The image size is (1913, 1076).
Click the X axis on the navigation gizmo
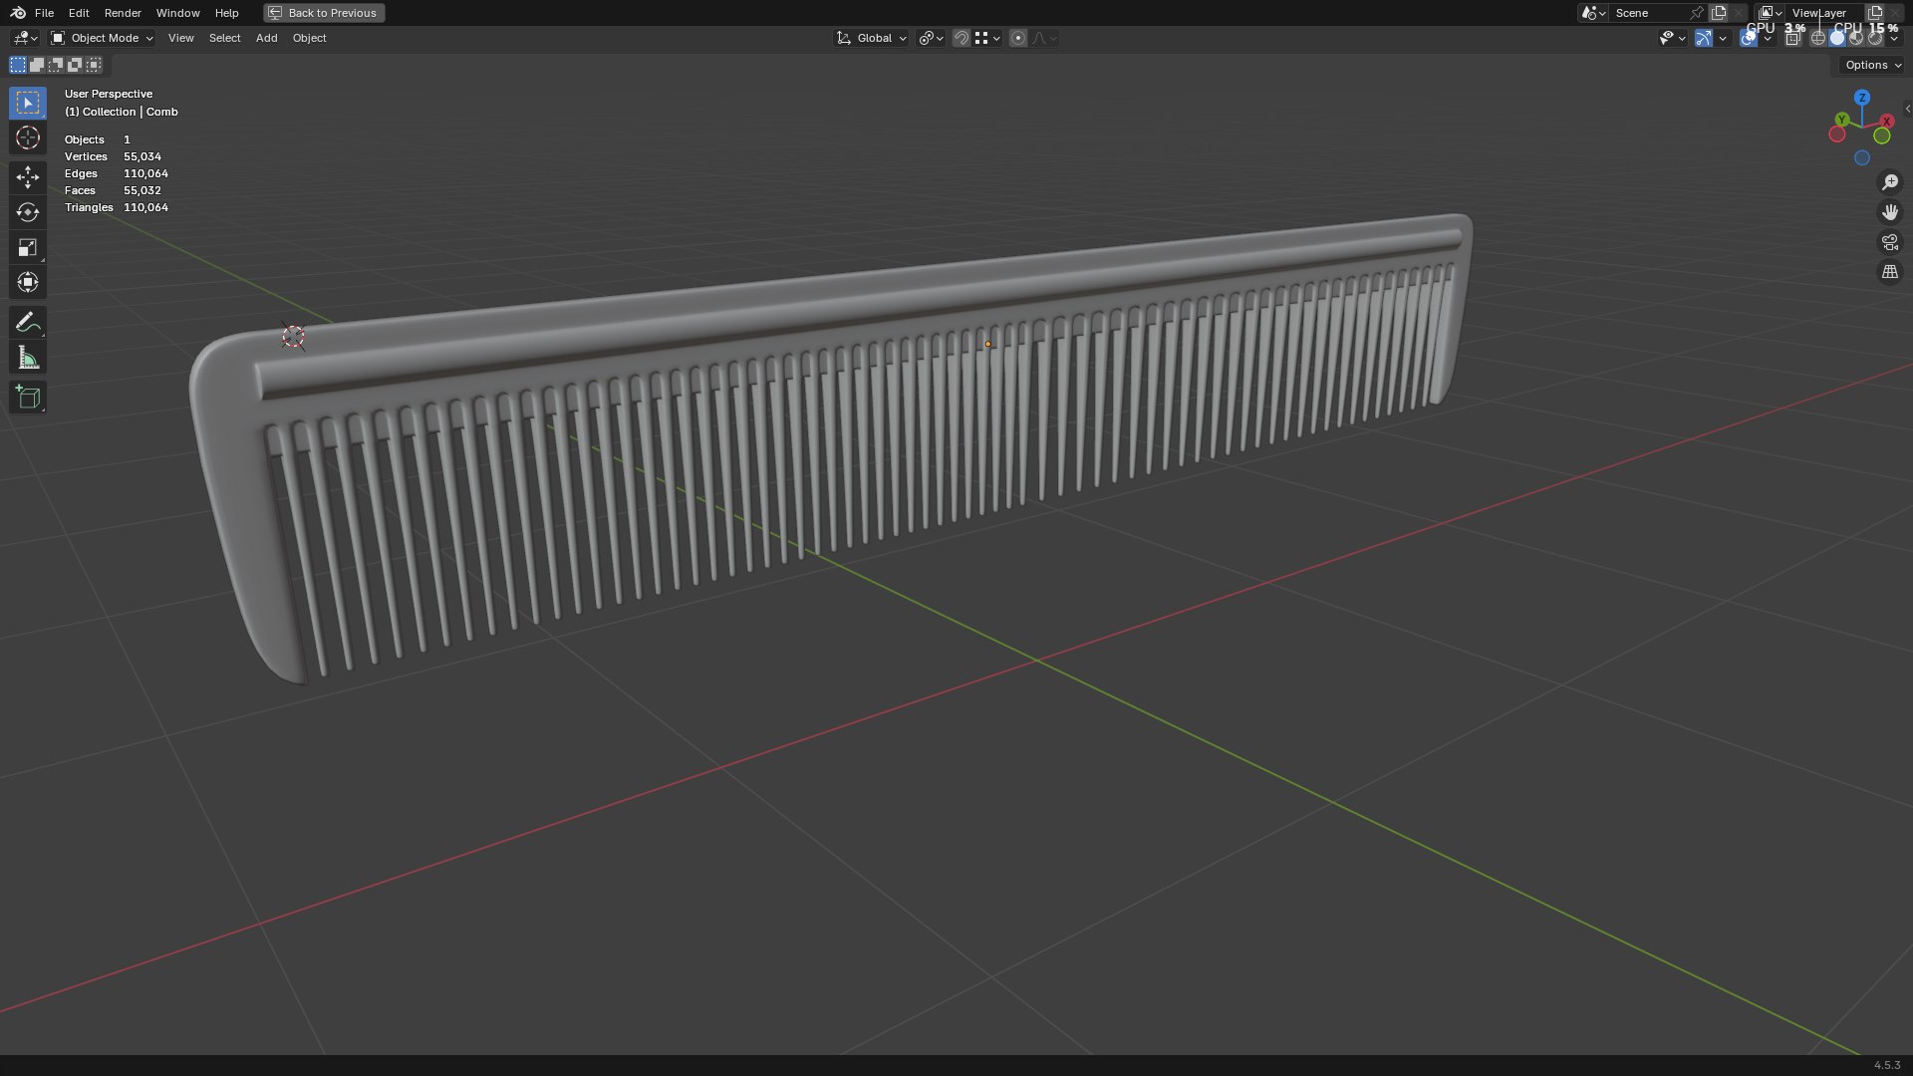coord(1887,121)
